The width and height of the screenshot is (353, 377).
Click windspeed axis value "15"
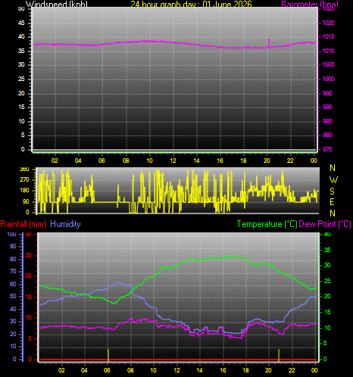click(x=21, y=107)
